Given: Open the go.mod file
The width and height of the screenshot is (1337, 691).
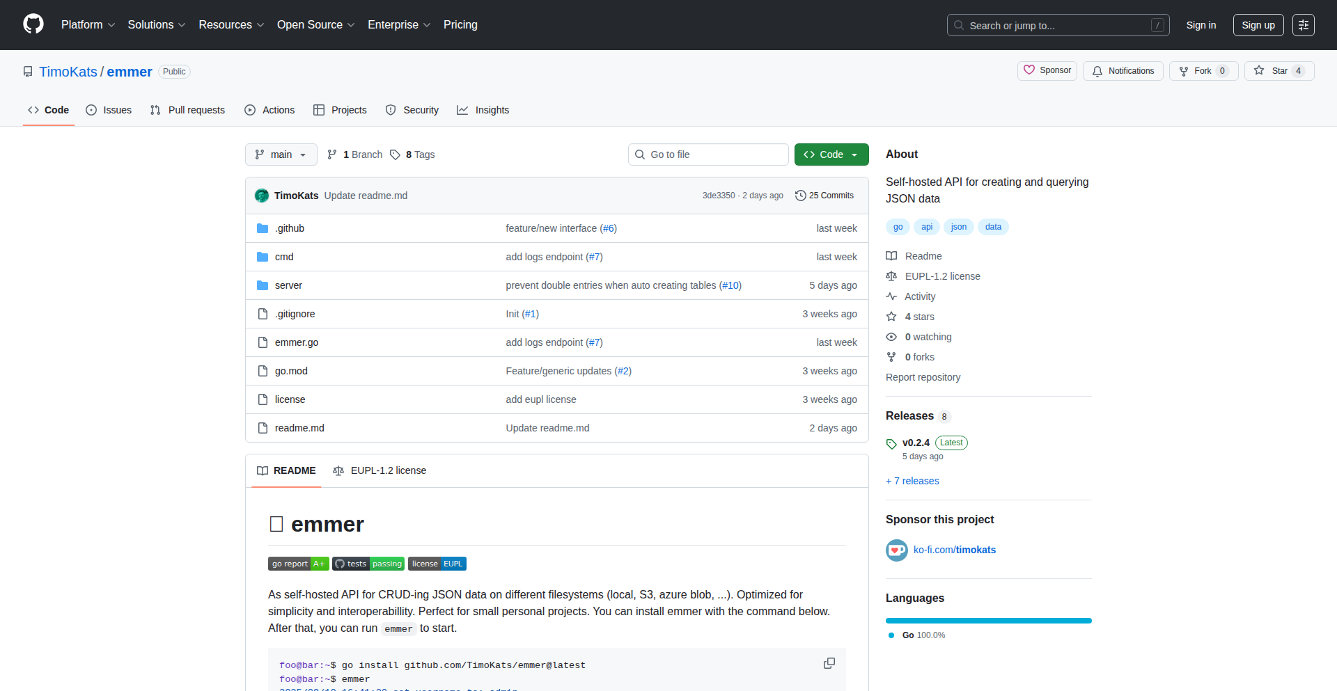Looking at the screenshot, I should tap(291, 371).
